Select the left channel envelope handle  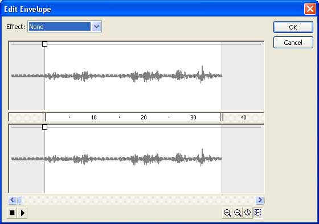tap(45, 44)
